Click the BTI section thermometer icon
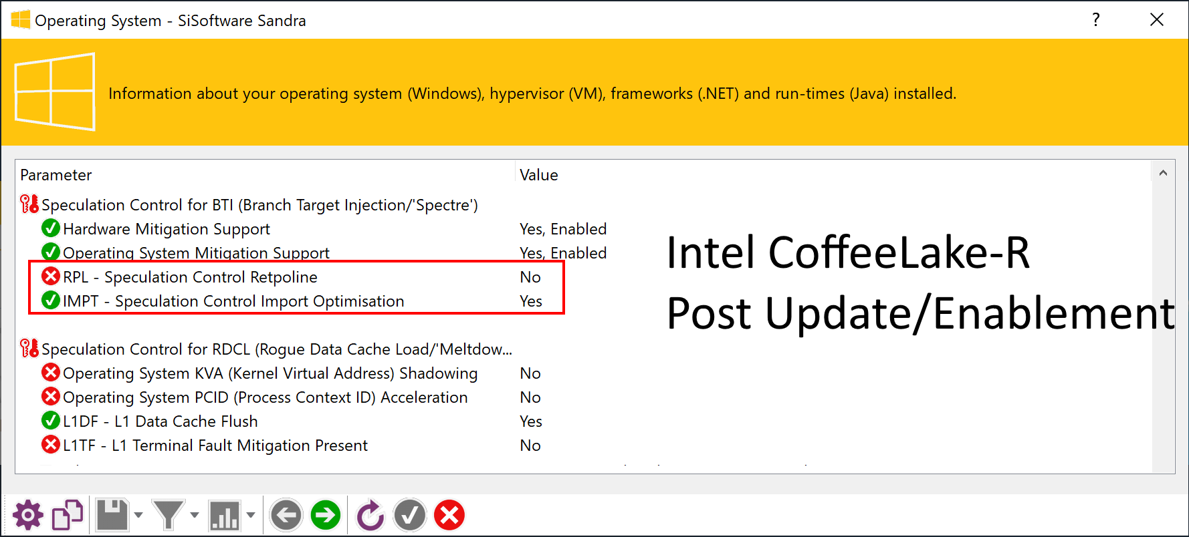This screenshot has height=537, width=1189. point(29,204)
